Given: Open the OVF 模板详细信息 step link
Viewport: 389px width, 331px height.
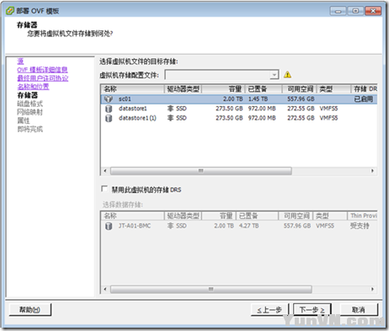Looking at the screenshot, I should tap(42, 70).
